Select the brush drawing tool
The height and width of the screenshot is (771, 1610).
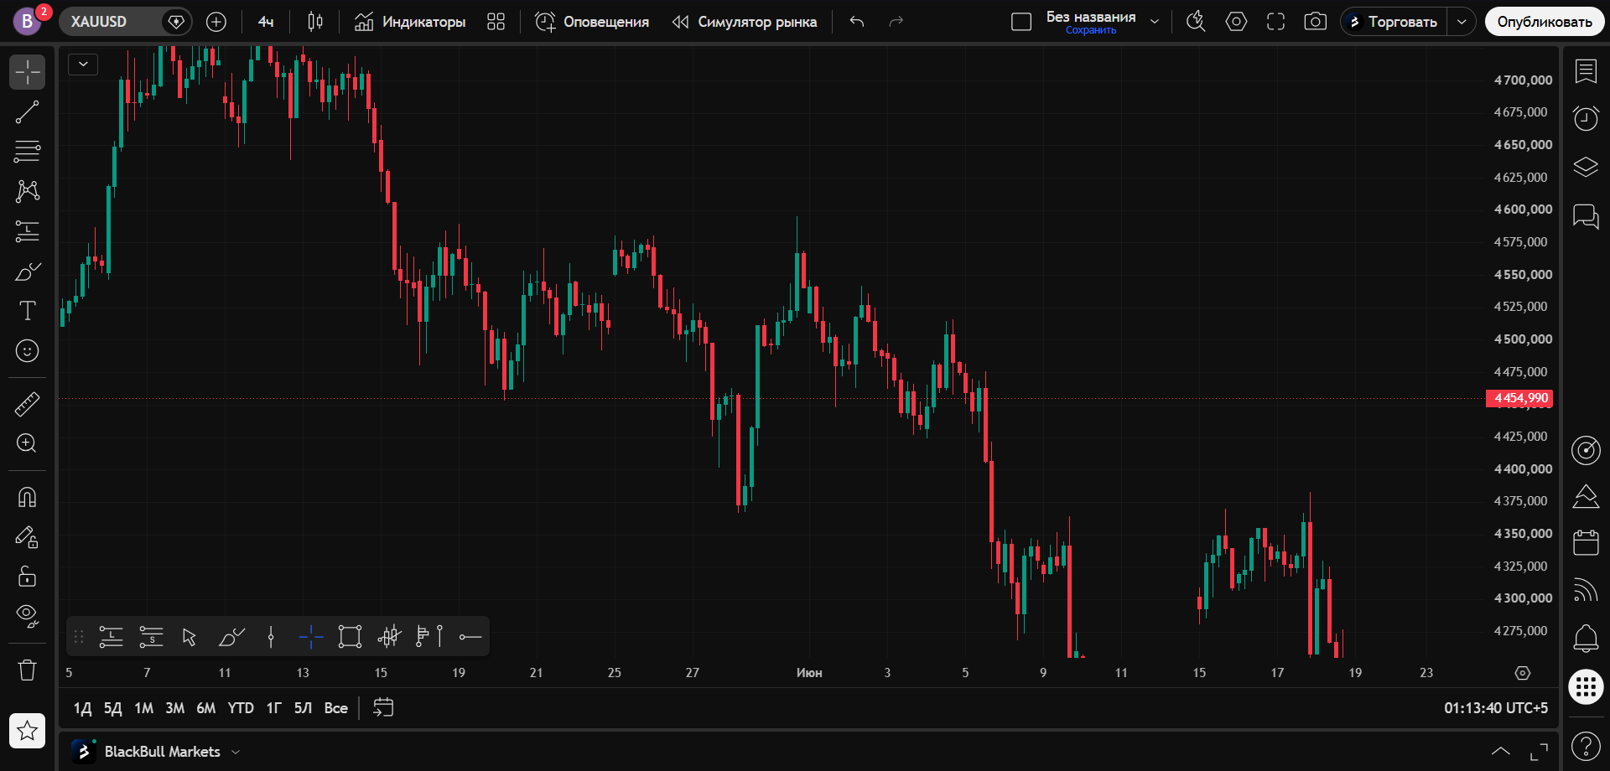[x=28, y=272]
